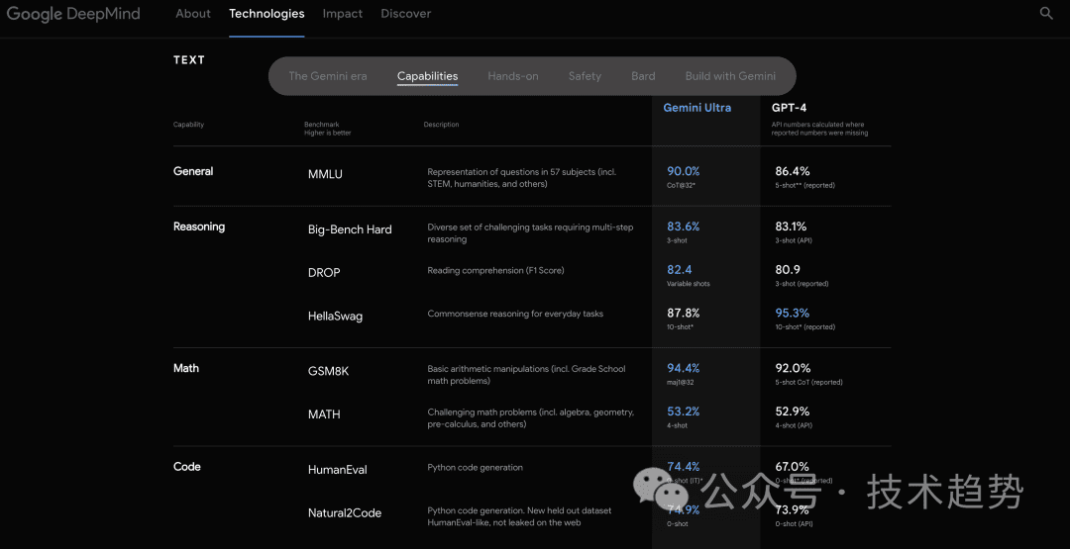
Task: Click the Commonsense reasoning description text
Action: tap(515, 314)
